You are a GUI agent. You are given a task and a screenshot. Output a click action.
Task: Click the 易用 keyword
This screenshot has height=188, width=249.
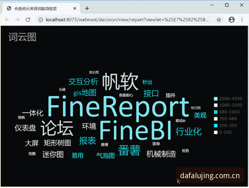click(x=77, y=155)
